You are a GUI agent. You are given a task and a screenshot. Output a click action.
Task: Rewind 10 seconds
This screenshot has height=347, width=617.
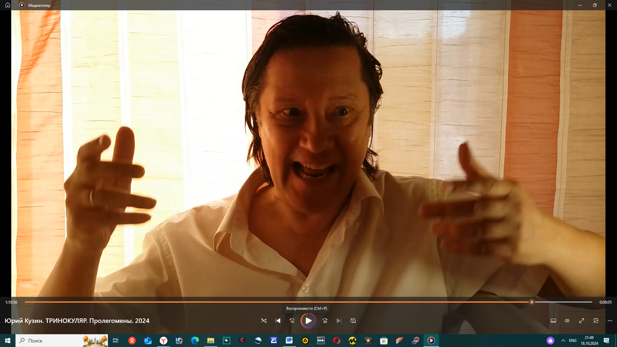tap(292, 321)
